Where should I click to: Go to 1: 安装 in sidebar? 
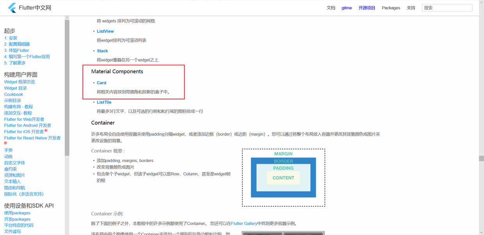(x=11, y=38)
